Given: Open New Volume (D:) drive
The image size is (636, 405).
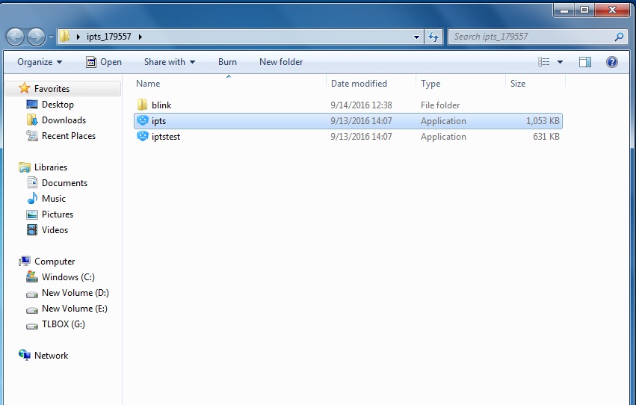Looking at the screenshot, I should (x=75, y=293).
